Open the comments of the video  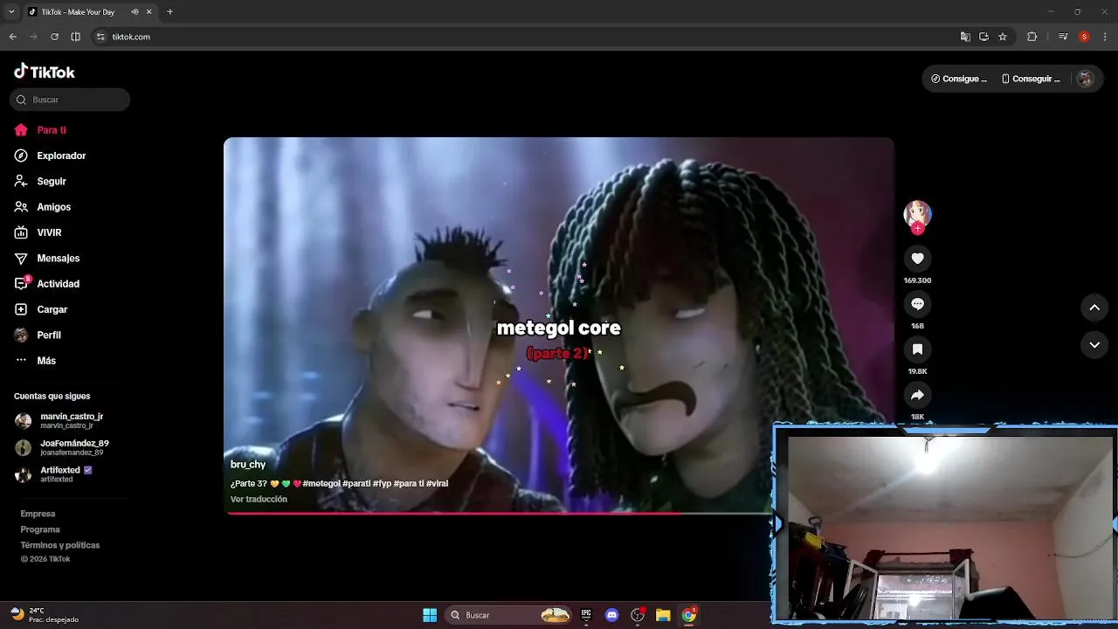pos(917,304)
